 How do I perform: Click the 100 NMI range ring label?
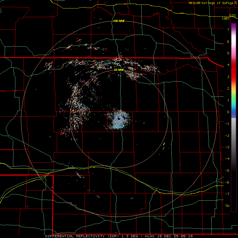click(119, 21)
